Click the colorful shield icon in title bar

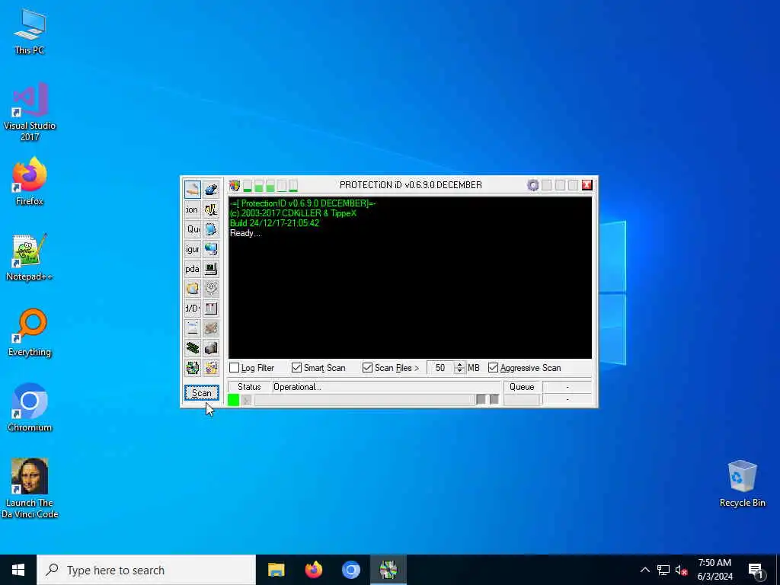pos(235,186)
